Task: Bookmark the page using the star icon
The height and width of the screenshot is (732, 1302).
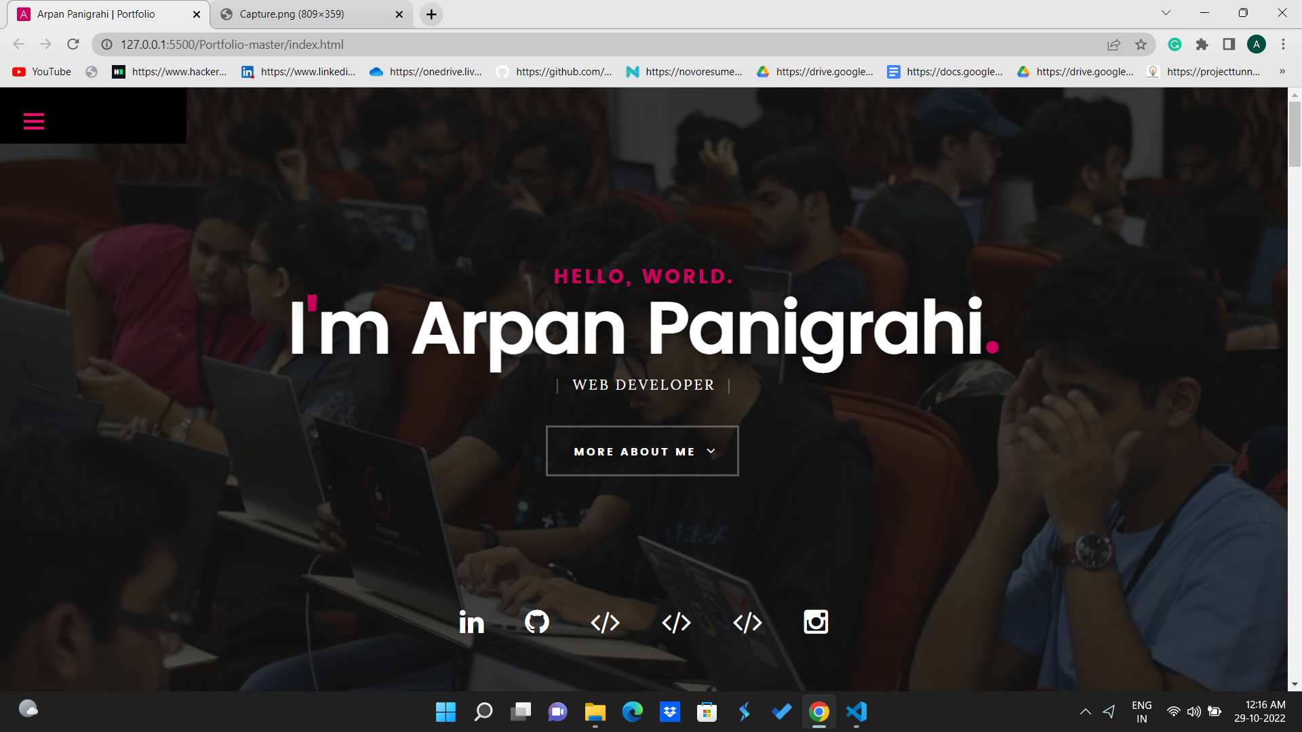Action: (1141, 45)
